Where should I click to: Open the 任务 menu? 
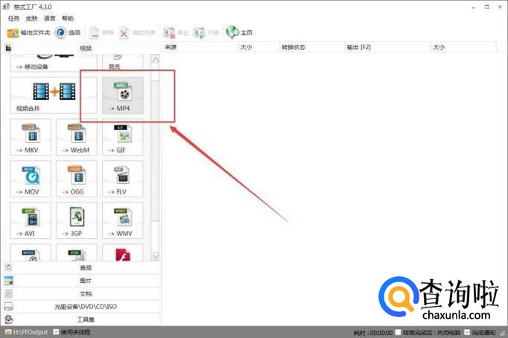coord(13,18)
